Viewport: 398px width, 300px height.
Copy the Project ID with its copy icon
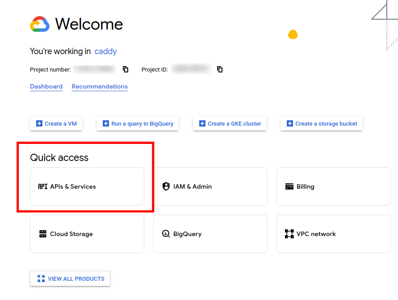pos(220,69)
